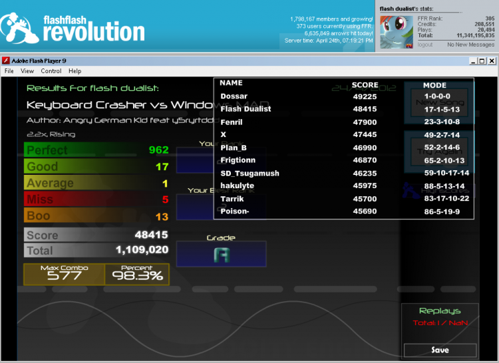
Task: Click the Try Again button
Action: [440, 152]
